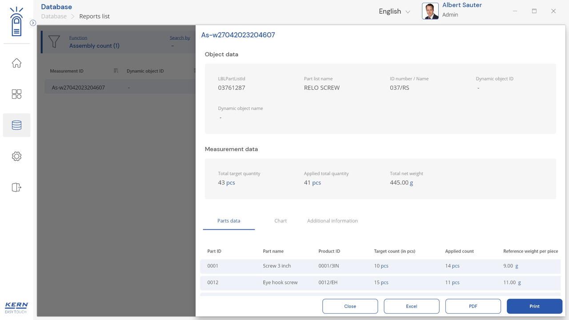Click the Print button
This screenshot has height=320, width=569.
(534, 306)
